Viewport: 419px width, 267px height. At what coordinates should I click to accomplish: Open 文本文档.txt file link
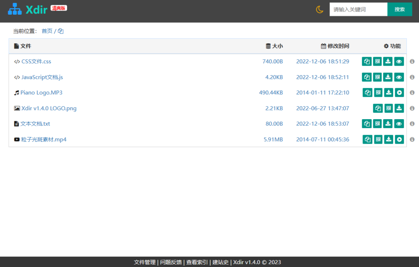[x=35, y=124]
